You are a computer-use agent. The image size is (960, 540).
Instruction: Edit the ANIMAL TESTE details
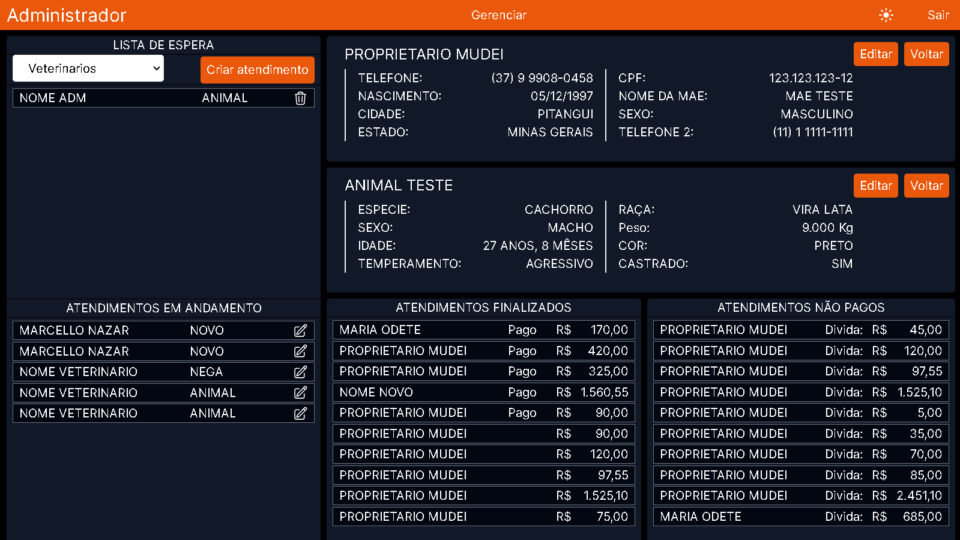click(875, 186)
